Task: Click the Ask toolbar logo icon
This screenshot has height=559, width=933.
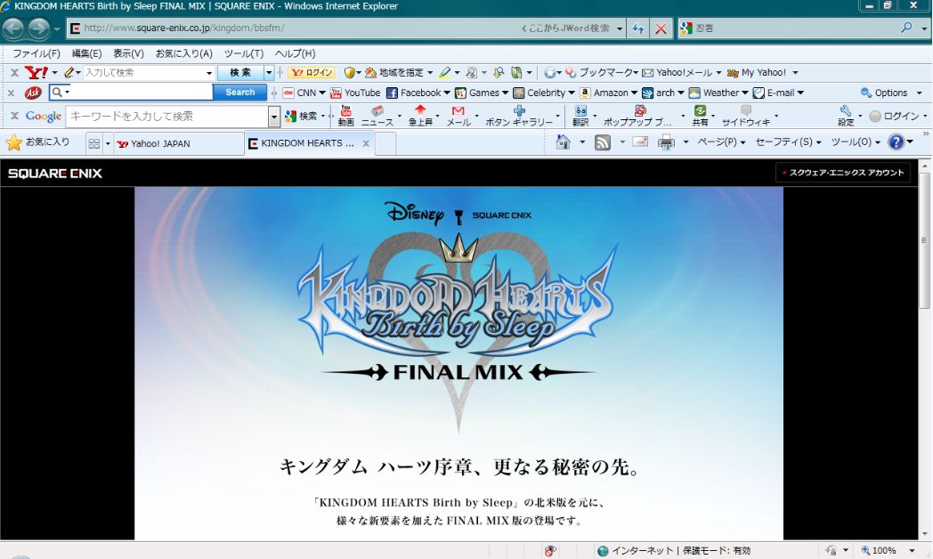Action: pyautogui.click(x=33, y=93)
